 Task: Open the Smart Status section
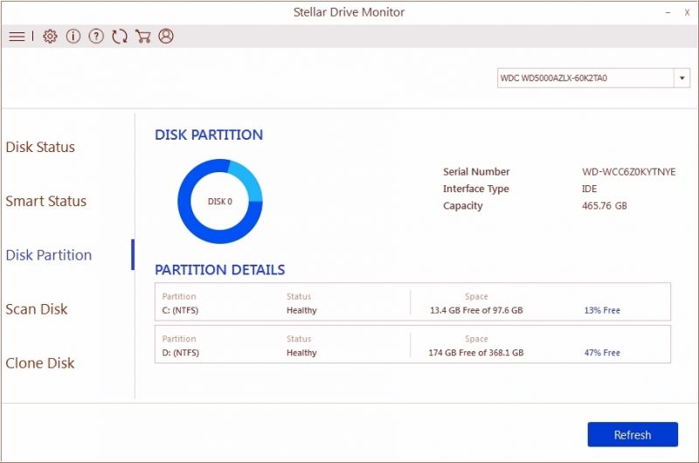click(x=46, y=201)
